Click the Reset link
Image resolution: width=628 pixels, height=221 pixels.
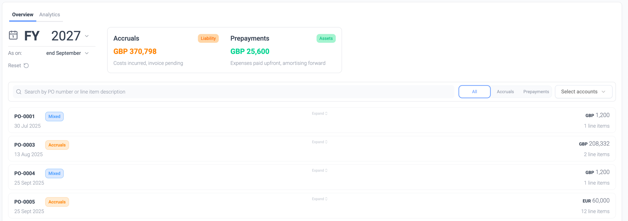point(14,66)
